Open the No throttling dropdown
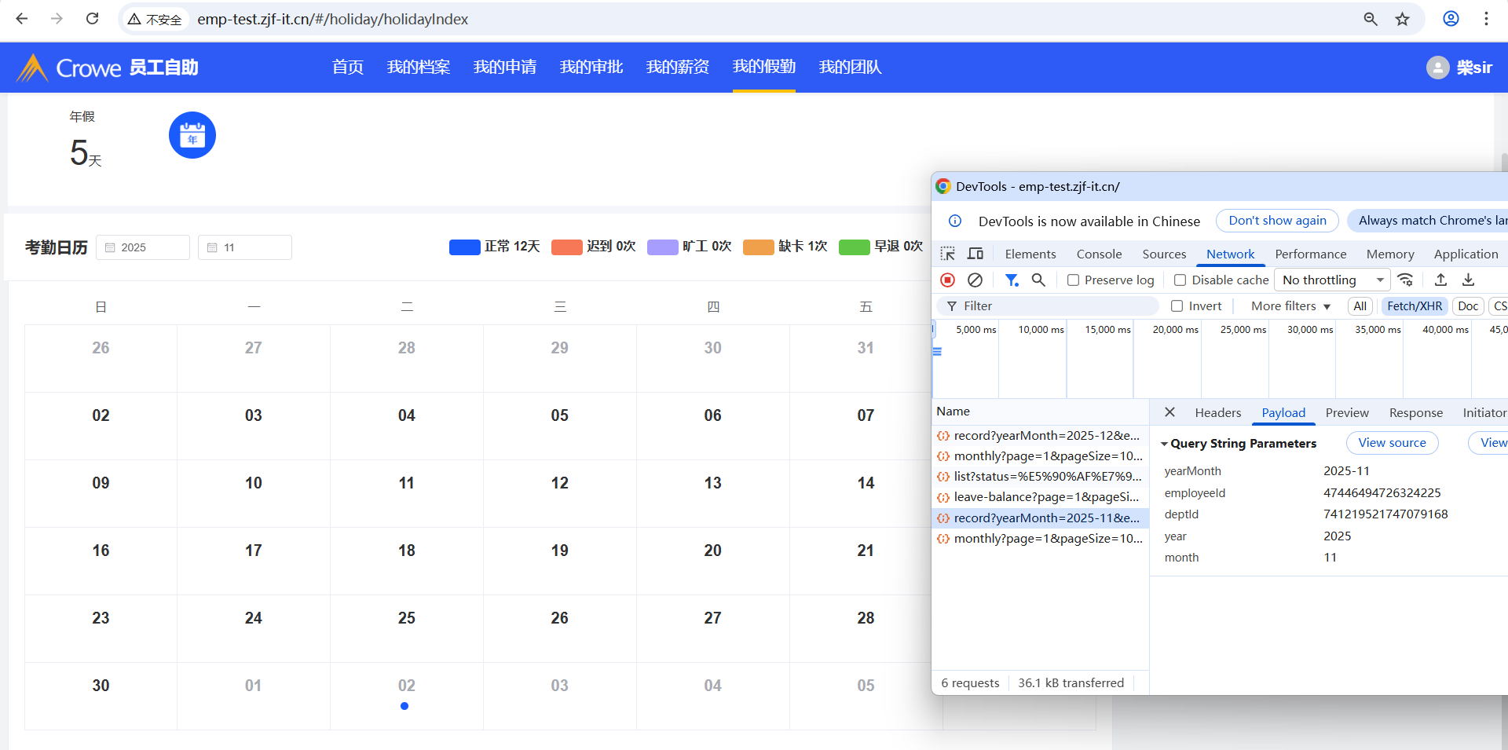1508x750 pixels. tap(1332, 280)
